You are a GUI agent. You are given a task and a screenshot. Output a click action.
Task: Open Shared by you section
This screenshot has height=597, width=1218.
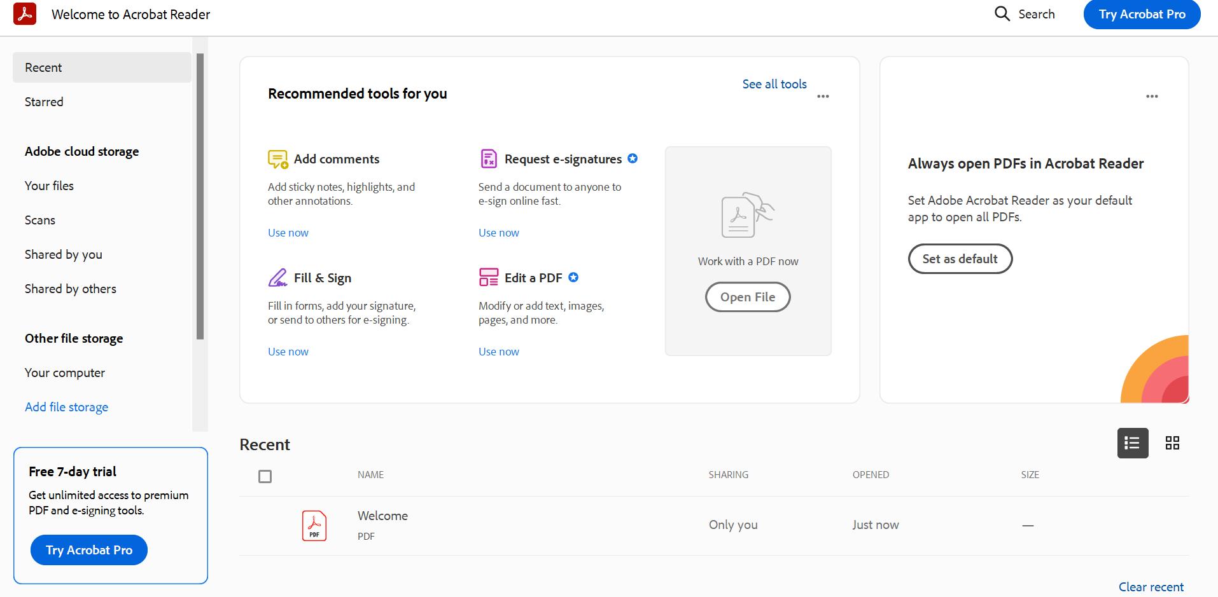(64, 254)
